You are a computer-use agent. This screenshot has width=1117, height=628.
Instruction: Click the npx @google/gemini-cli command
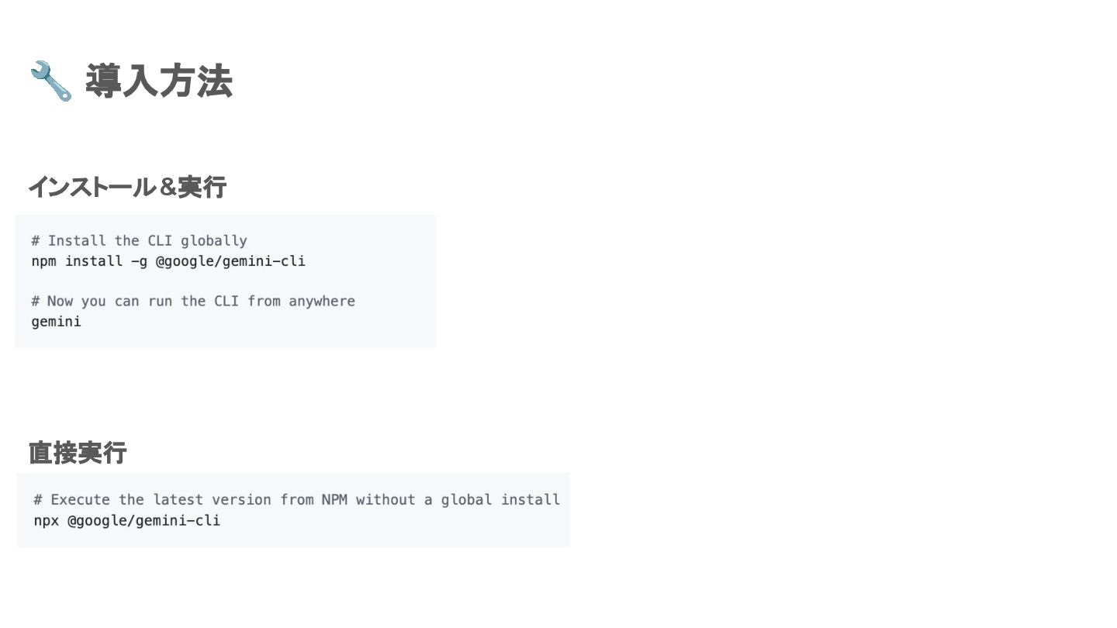pyautogui.click(x=127, y=520)
